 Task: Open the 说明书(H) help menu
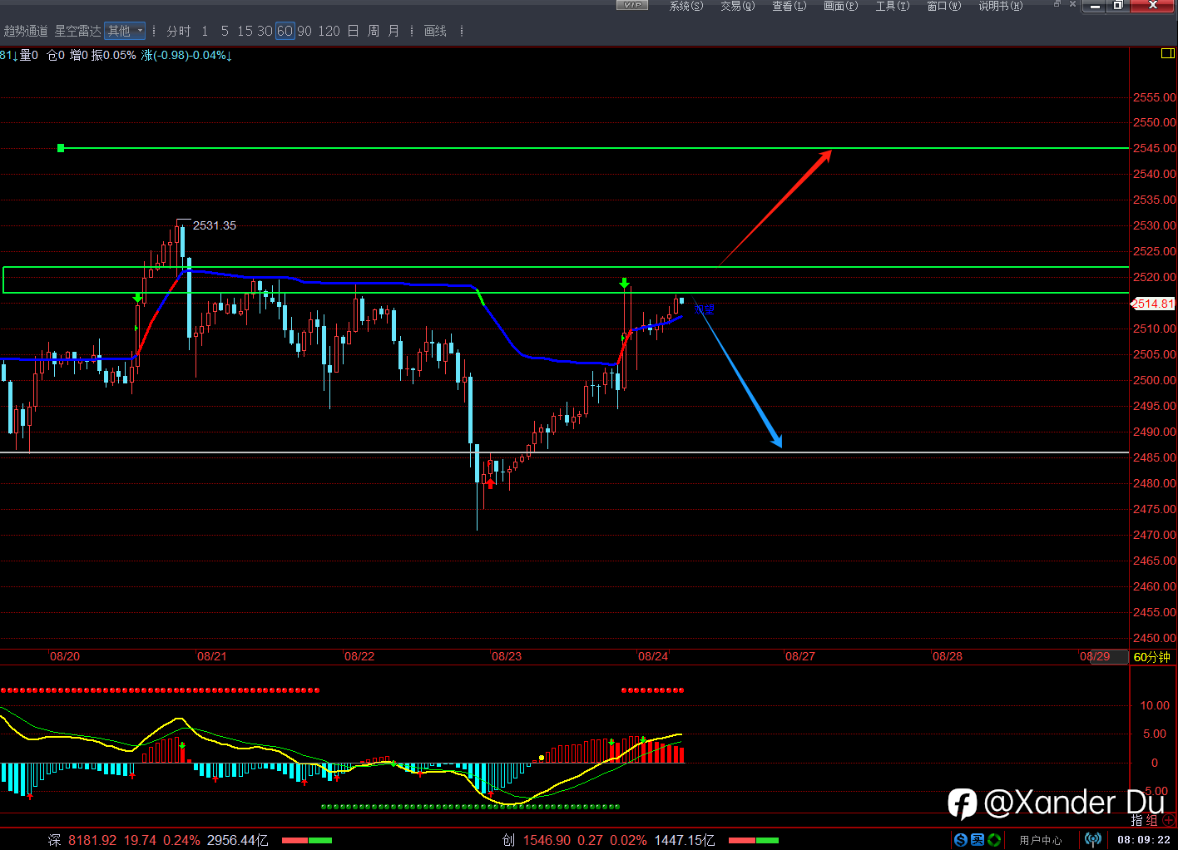pyautogui.click(x=1000, y=6)
